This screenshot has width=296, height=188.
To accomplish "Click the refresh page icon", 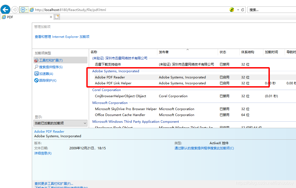I will pos(243,10).
